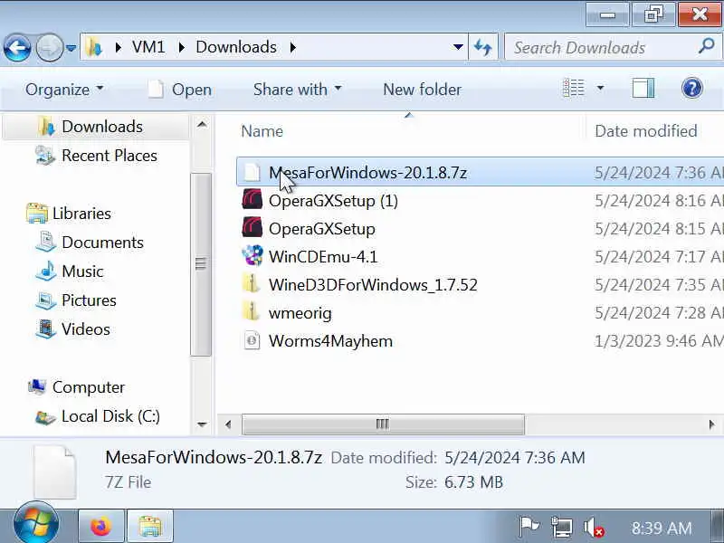Select the Worms4Mayhem disc image icon
The height and width of the screenshot is (543, 724).
(x=252, y=341)
